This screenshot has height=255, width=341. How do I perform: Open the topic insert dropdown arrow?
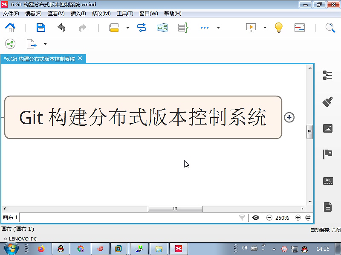pos(127,28)
